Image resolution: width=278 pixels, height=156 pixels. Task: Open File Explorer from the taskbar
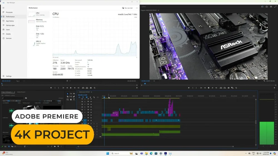click(x=147, y=153)
